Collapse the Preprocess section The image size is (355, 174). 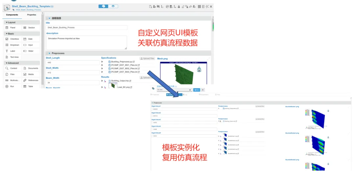50,53
